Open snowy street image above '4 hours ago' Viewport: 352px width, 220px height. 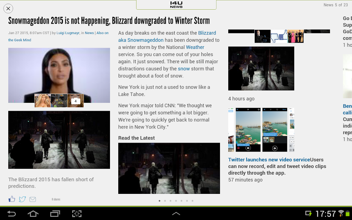[261, 68]
